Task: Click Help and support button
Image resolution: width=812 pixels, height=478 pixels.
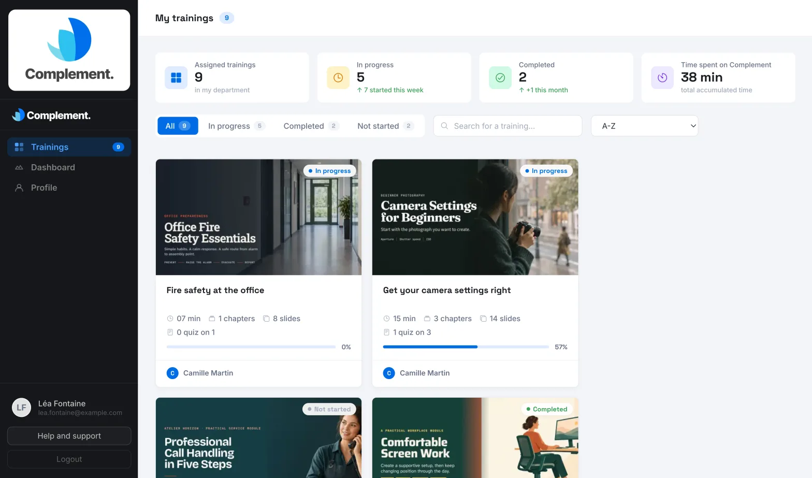Action: point(69,436)
